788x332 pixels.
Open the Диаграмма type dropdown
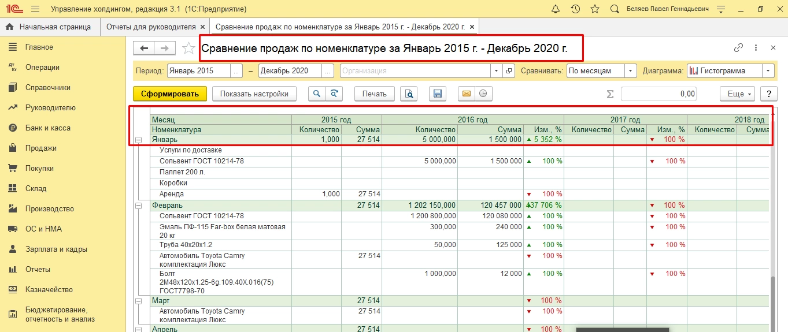768,71
